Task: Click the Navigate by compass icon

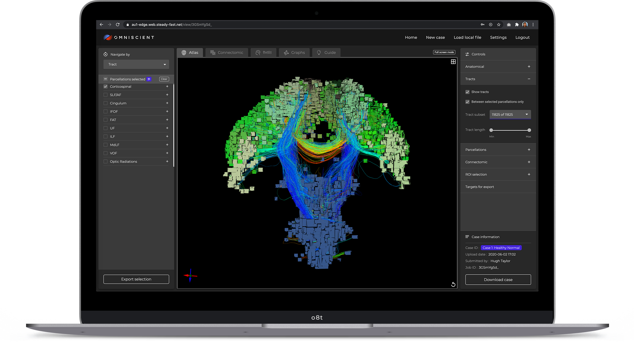Action: (x=106, y=54)
